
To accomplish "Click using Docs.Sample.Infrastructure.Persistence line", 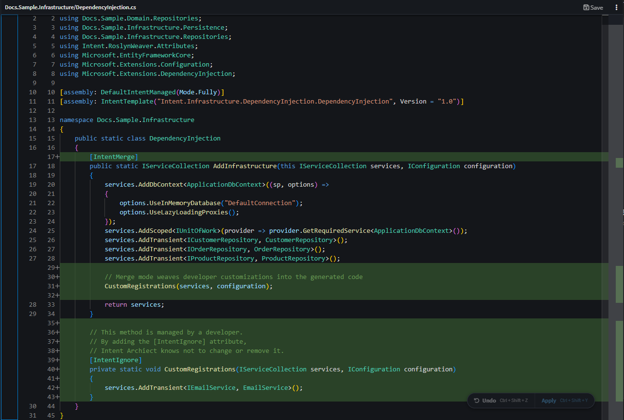I will click(144, 27).
